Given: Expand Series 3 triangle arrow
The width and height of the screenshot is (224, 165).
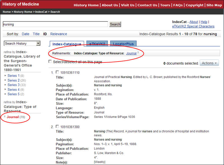Looking at the screenshot, I should point(5,85).
